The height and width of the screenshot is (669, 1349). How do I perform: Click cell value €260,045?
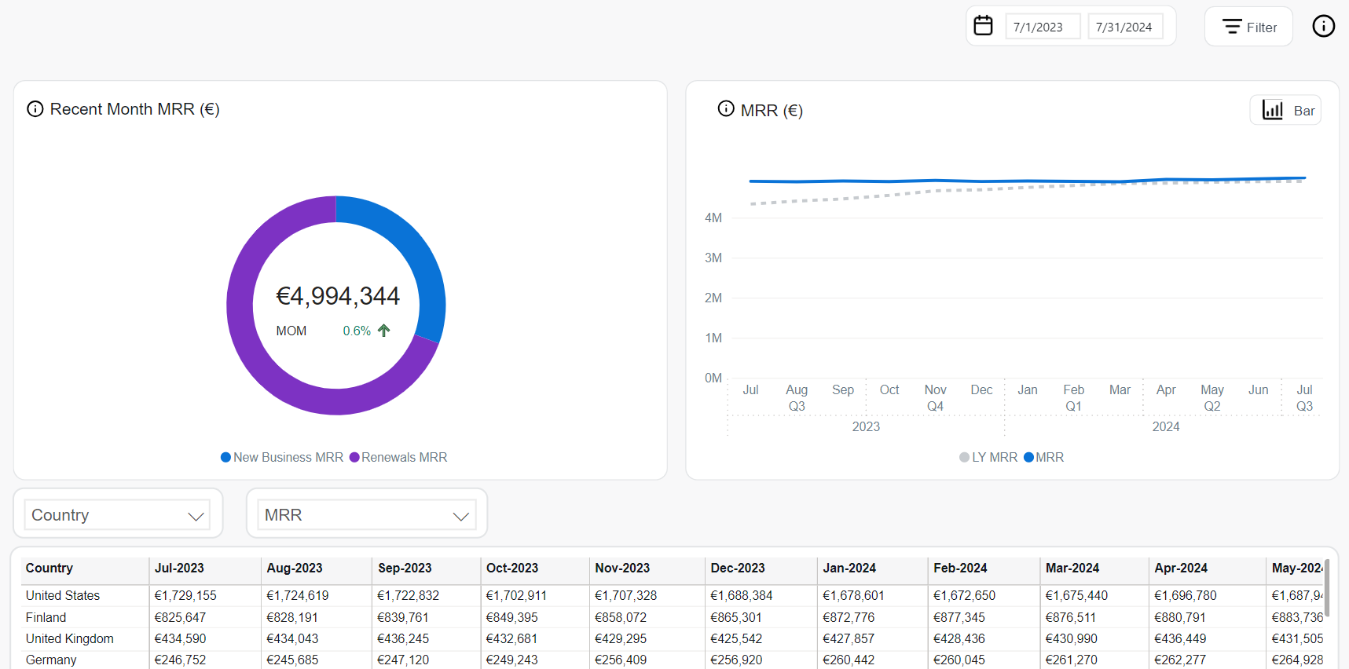(959, 660)
